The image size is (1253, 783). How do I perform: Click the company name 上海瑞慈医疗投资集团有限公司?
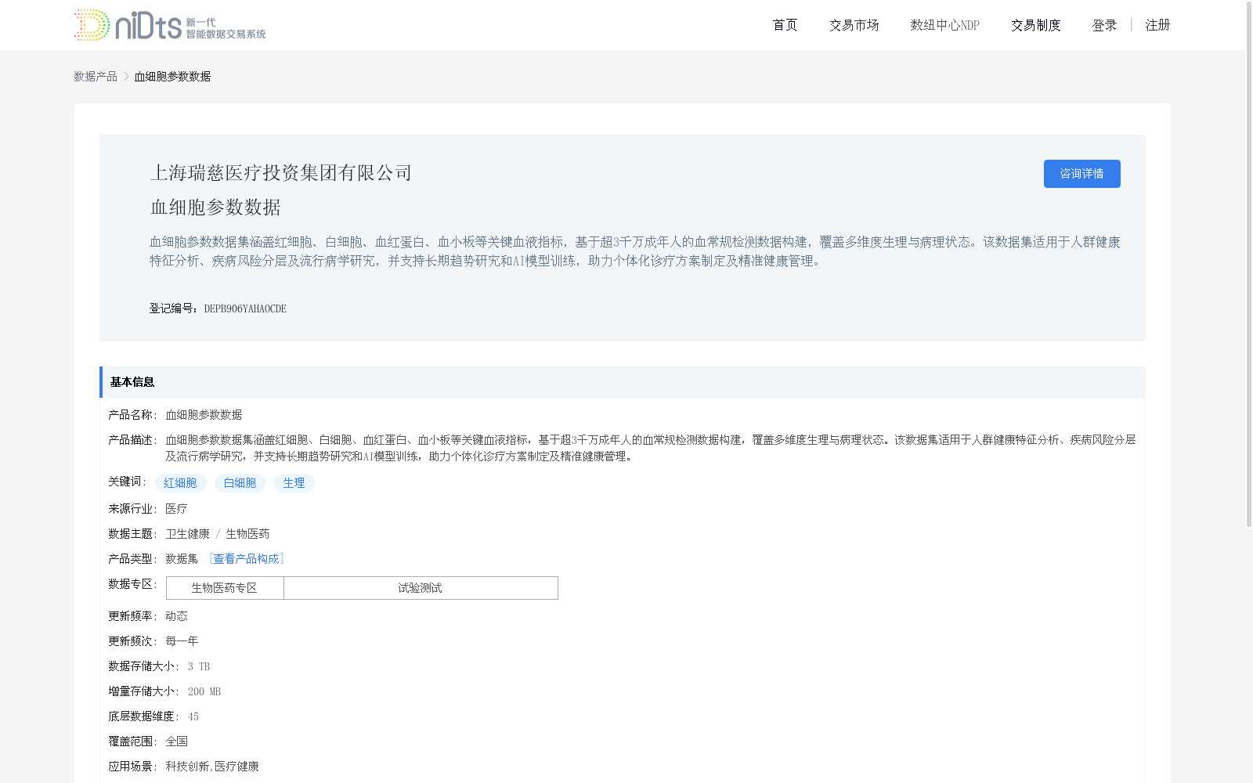(281, 173)
